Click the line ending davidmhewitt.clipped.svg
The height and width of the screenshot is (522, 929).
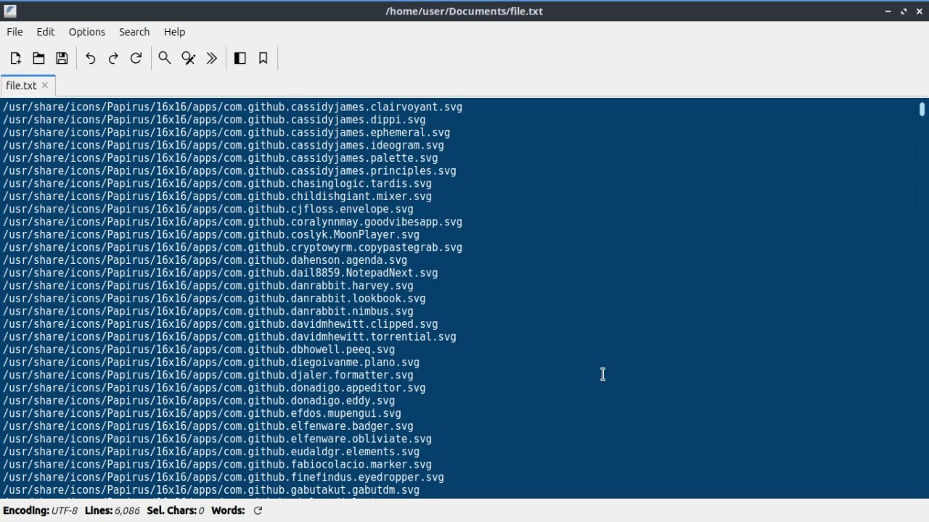tap(221, 324)
